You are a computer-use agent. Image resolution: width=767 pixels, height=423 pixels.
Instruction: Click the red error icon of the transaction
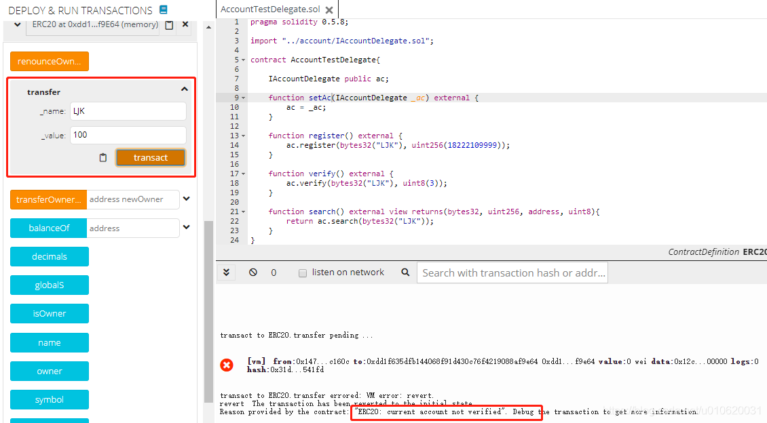click(x=227, y=365)
